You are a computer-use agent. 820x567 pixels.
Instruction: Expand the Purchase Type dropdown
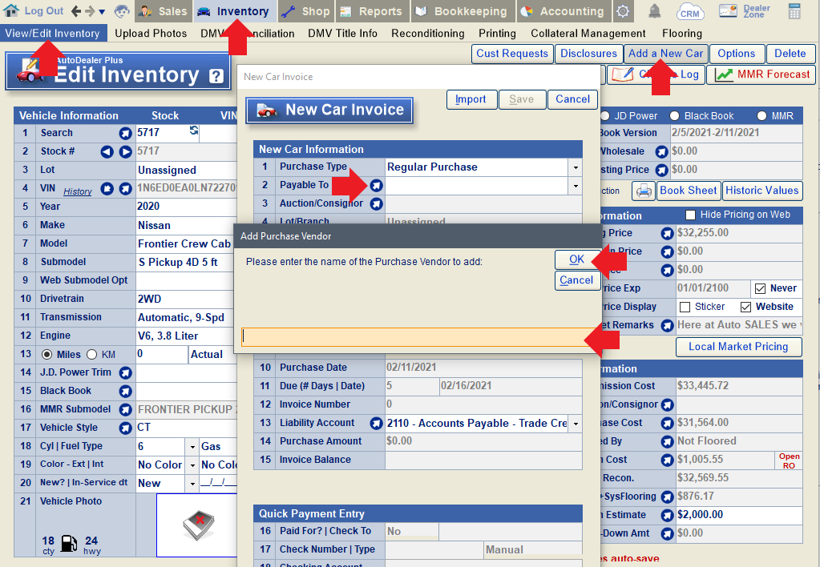point(575,167)
